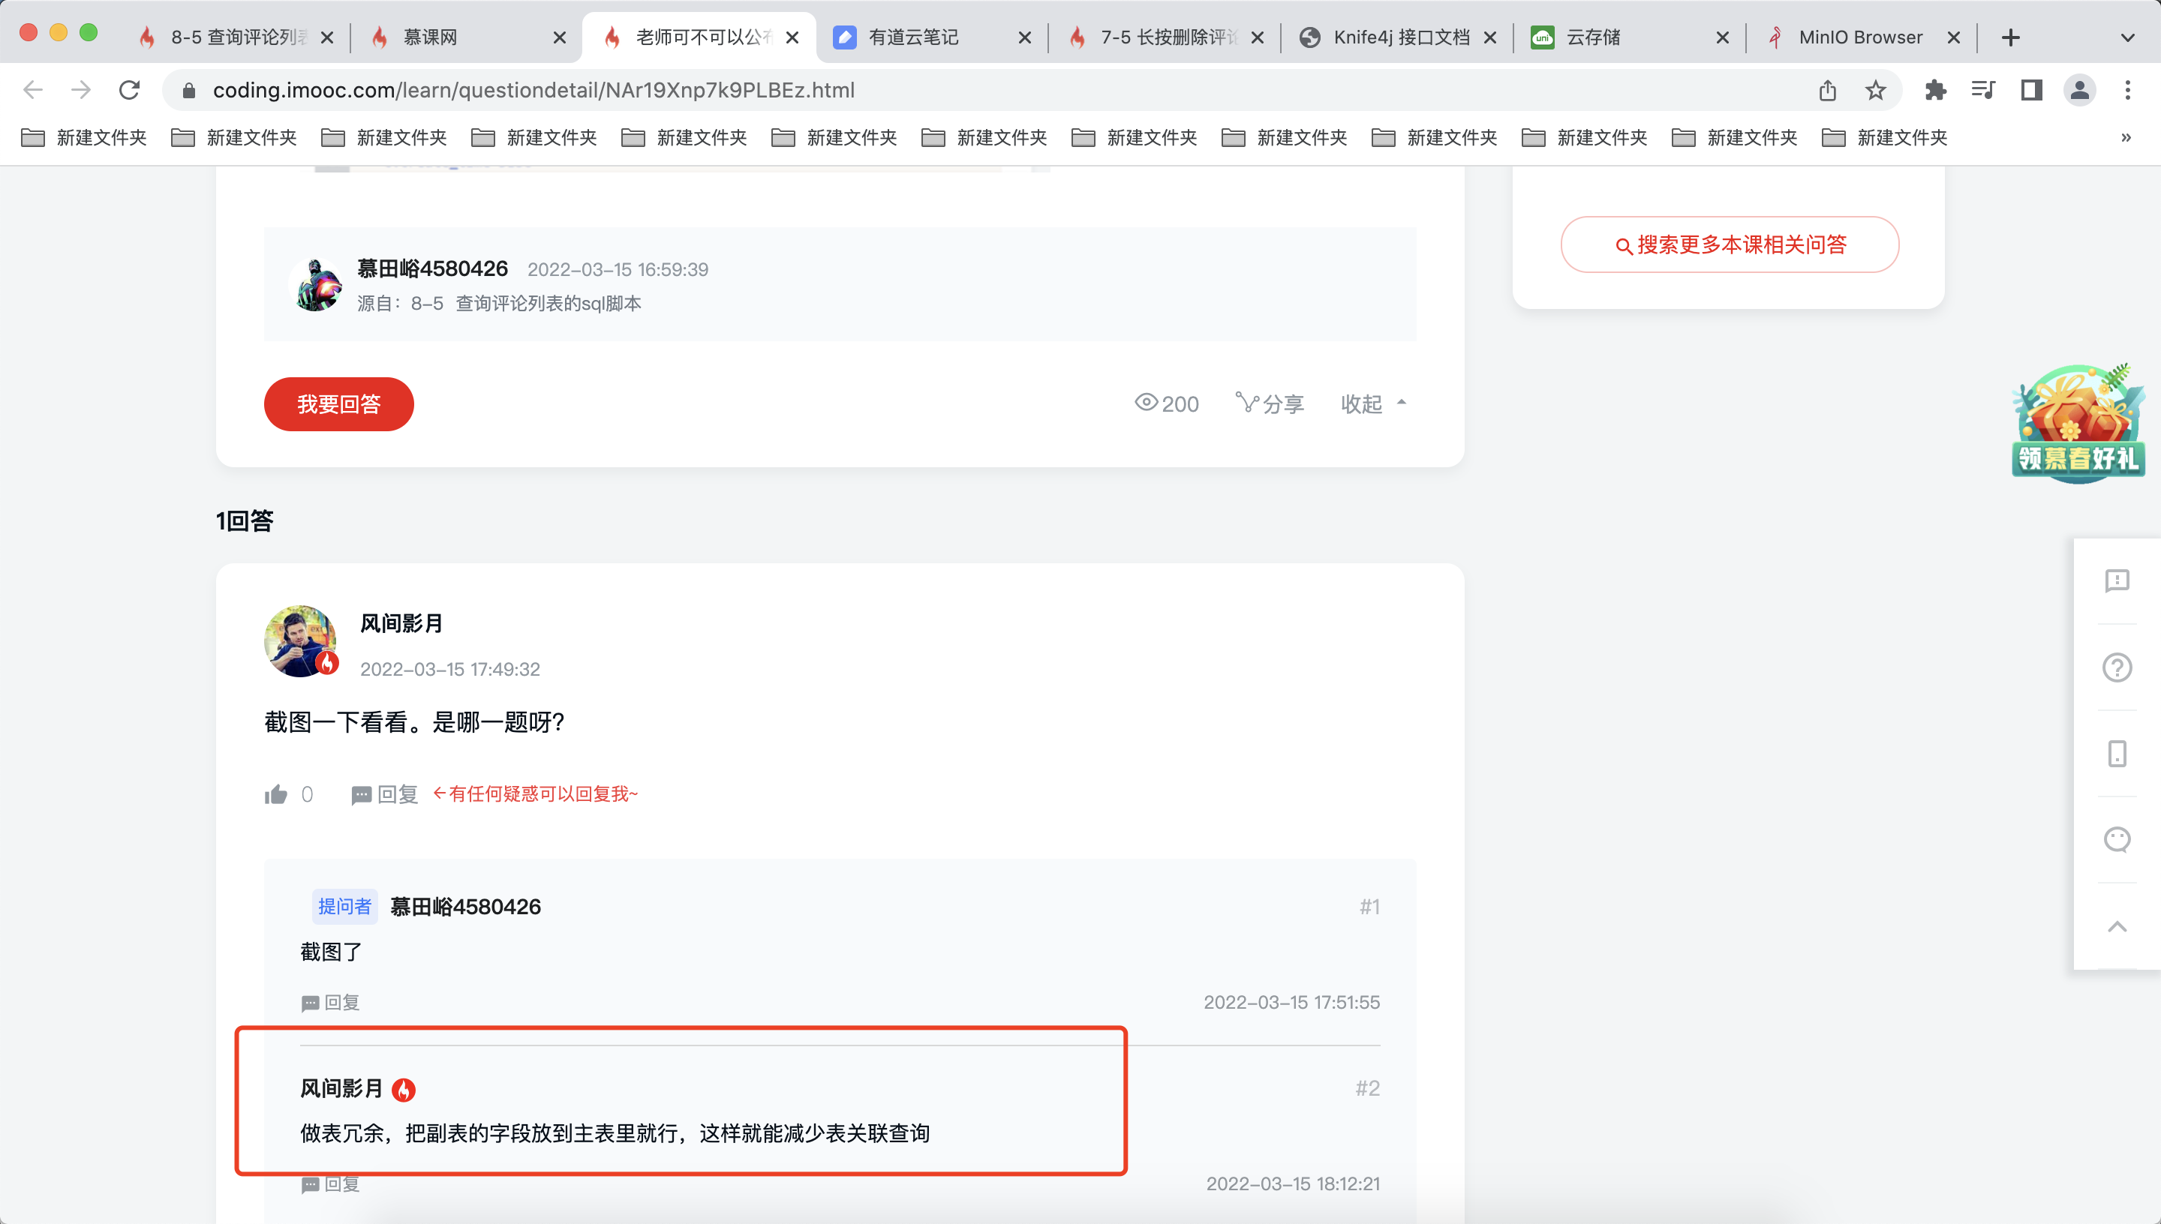
Task: Open a new browser tab
Action: coord(2010,37)
